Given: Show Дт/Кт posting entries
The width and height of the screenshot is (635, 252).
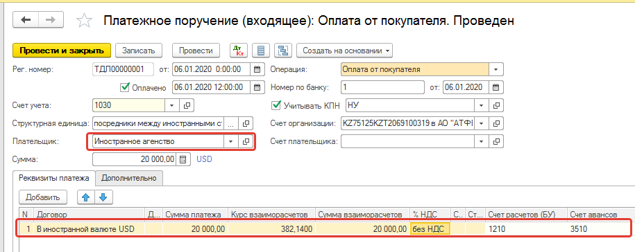Looking at the screenshot, I should 239,51.
